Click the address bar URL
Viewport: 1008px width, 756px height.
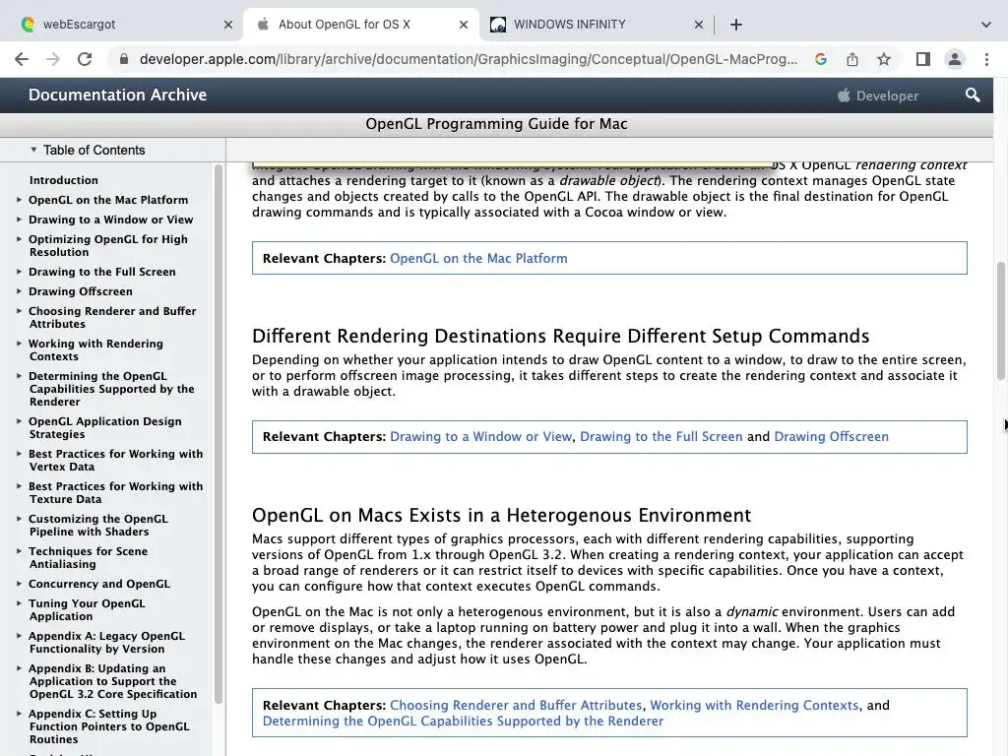[468, 59]
